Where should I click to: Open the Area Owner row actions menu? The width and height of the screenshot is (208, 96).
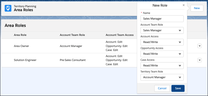[x=199, y=46]
